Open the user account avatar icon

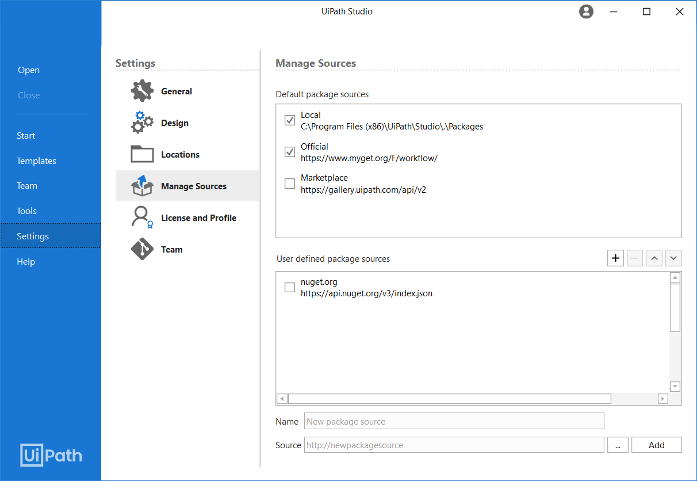pyautogui.click(x=586, y=12)
